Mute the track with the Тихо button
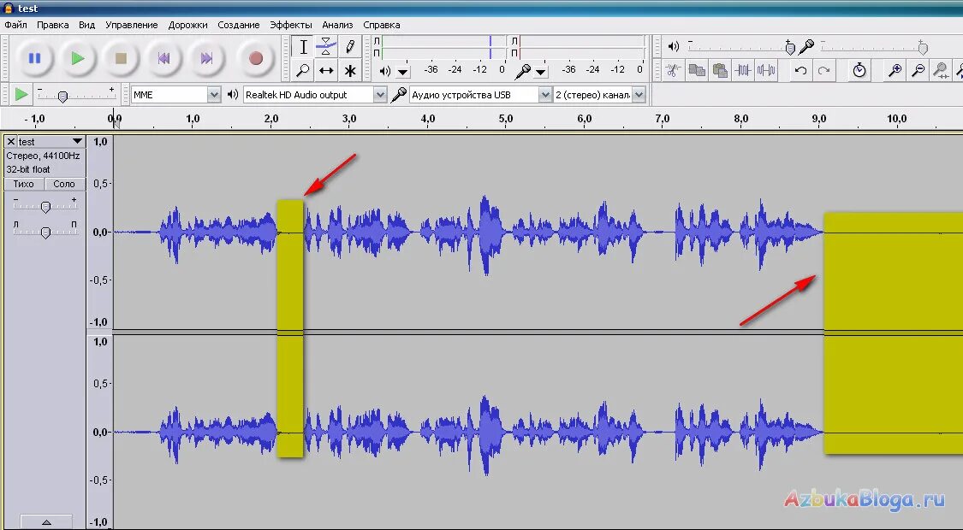The width and height of the screenshot is (963, 530). pos(24,184)
